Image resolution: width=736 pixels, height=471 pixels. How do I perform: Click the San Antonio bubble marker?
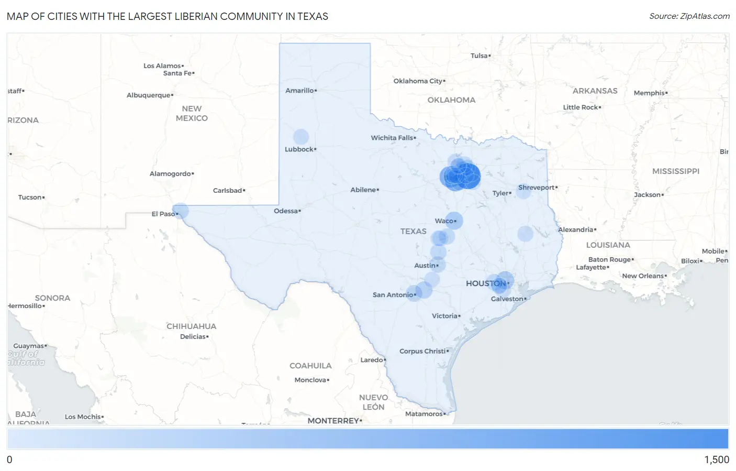(414, 293)
